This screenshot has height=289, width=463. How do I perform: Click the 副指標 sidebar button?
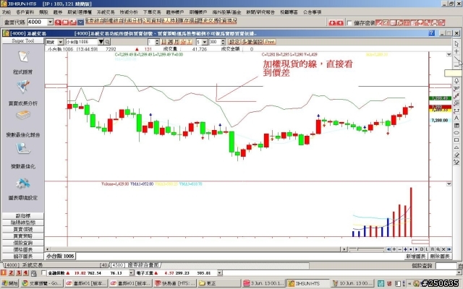[22, 216]
